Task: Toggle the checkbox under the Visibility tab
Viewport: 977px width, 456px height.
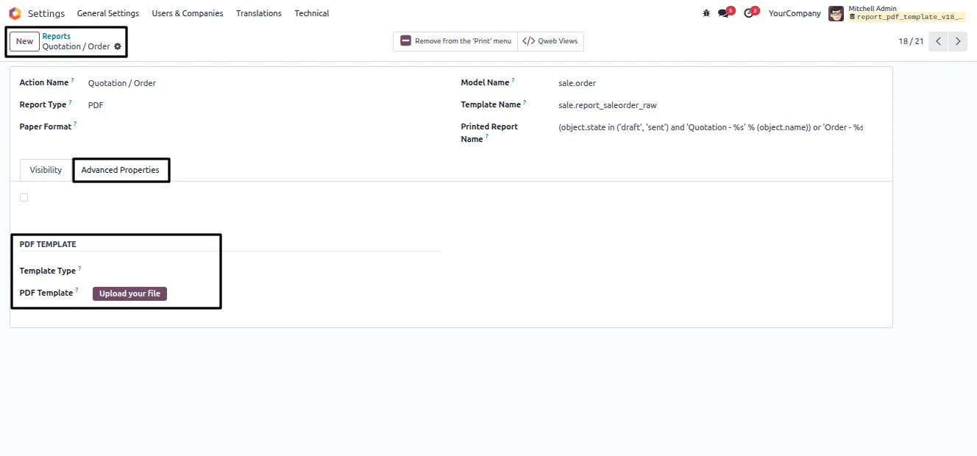Action: [24, 197]
